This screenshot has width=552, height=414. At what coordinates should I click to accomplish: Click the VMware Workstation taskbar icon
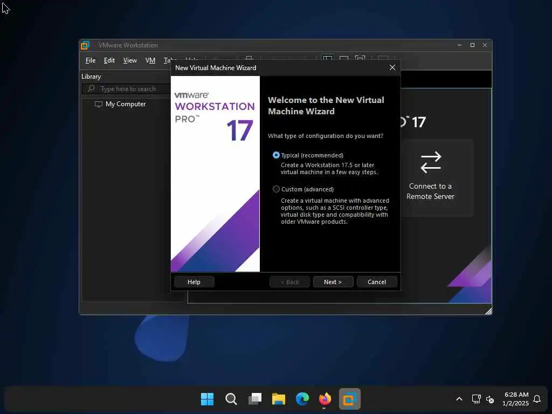click(349, 399)
